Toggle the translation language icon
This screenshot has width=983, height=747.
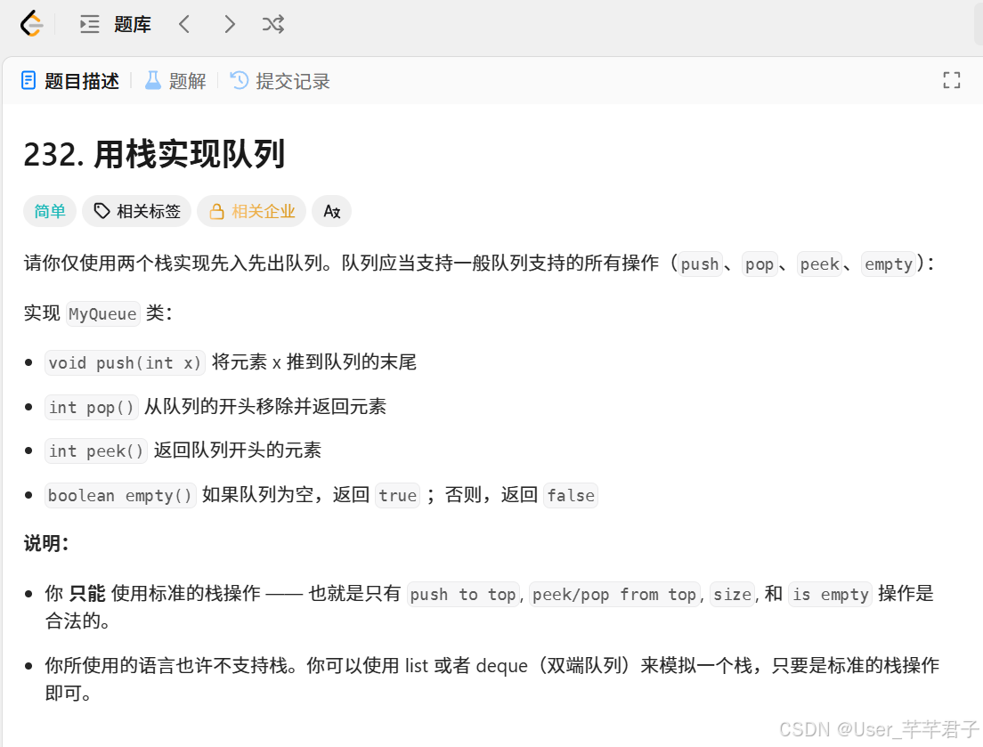point(331,211)
